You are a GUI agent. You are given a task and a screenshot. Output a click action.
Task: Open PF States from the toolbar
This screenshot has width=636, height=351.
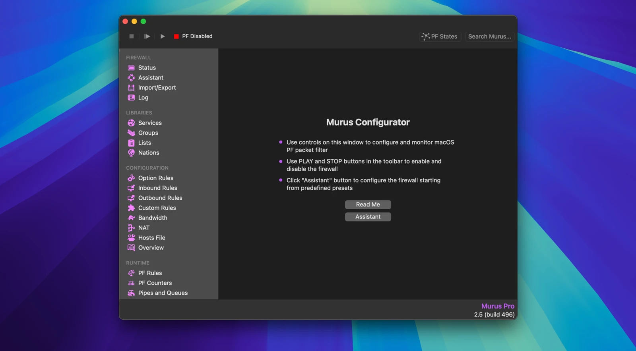440,37
